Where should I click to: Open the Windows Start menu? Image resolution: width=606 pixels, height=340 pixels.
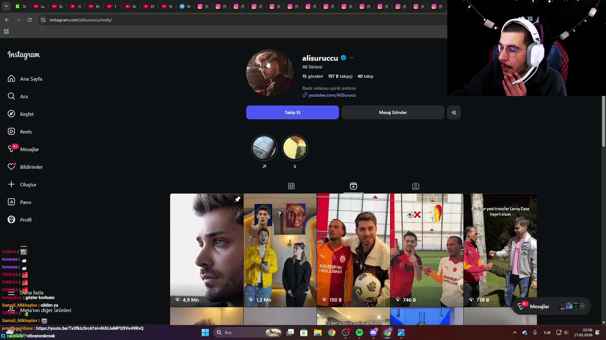(x=205, y=332)
